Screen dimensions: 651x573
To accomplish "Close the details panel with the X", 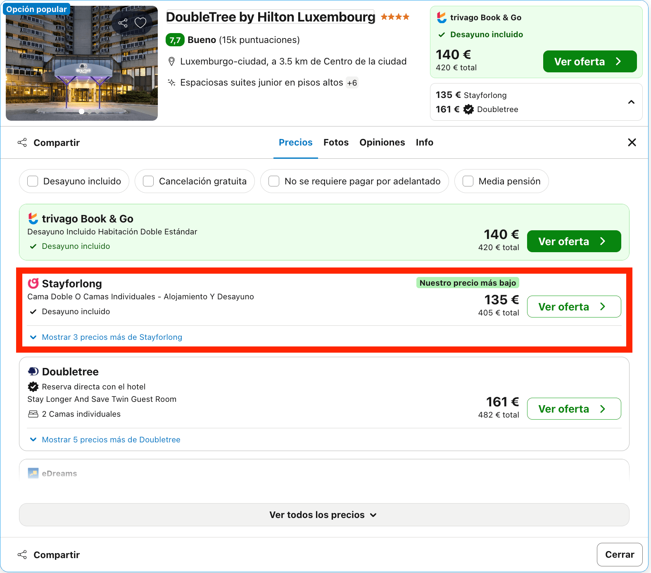I will pos(632,143).
